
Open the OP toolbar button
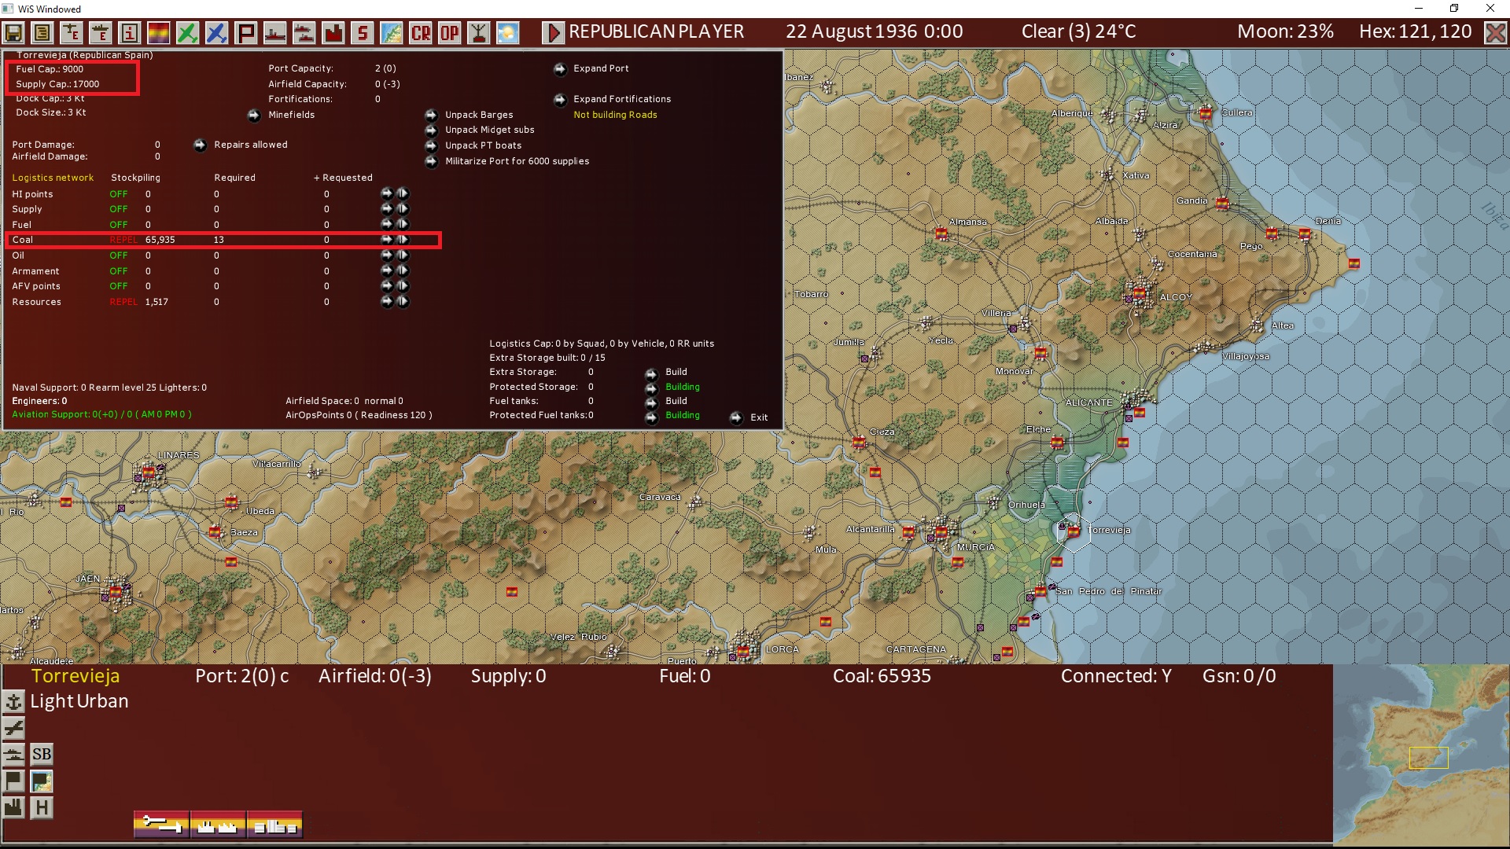click(x=450, y=33)
